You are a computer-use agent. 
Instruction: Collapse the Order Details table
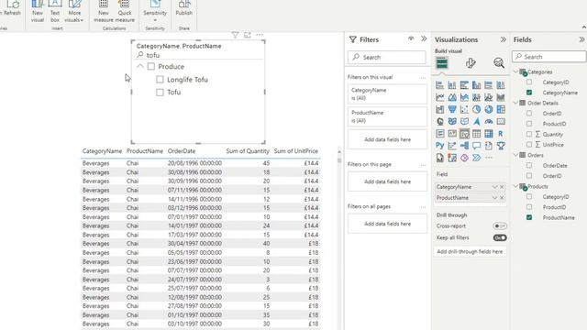pos(515,103)
